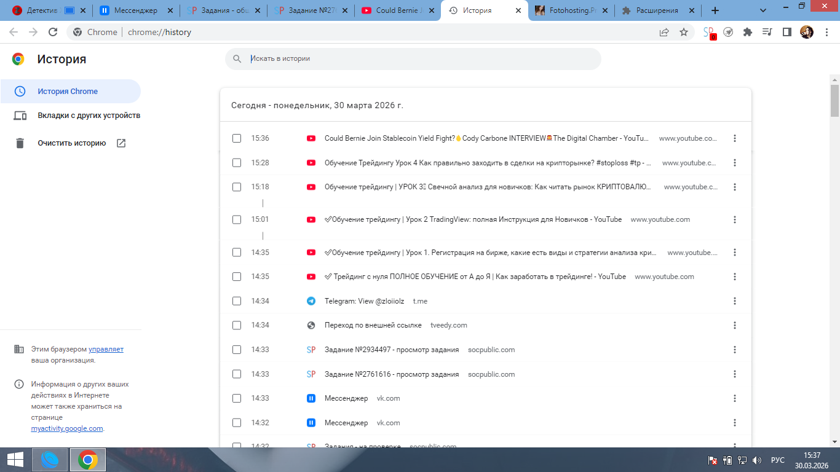Open the myactivity.google.com link
Image resolution: width=840 pixels, height=472 pixels.
[x=67, y=428]
